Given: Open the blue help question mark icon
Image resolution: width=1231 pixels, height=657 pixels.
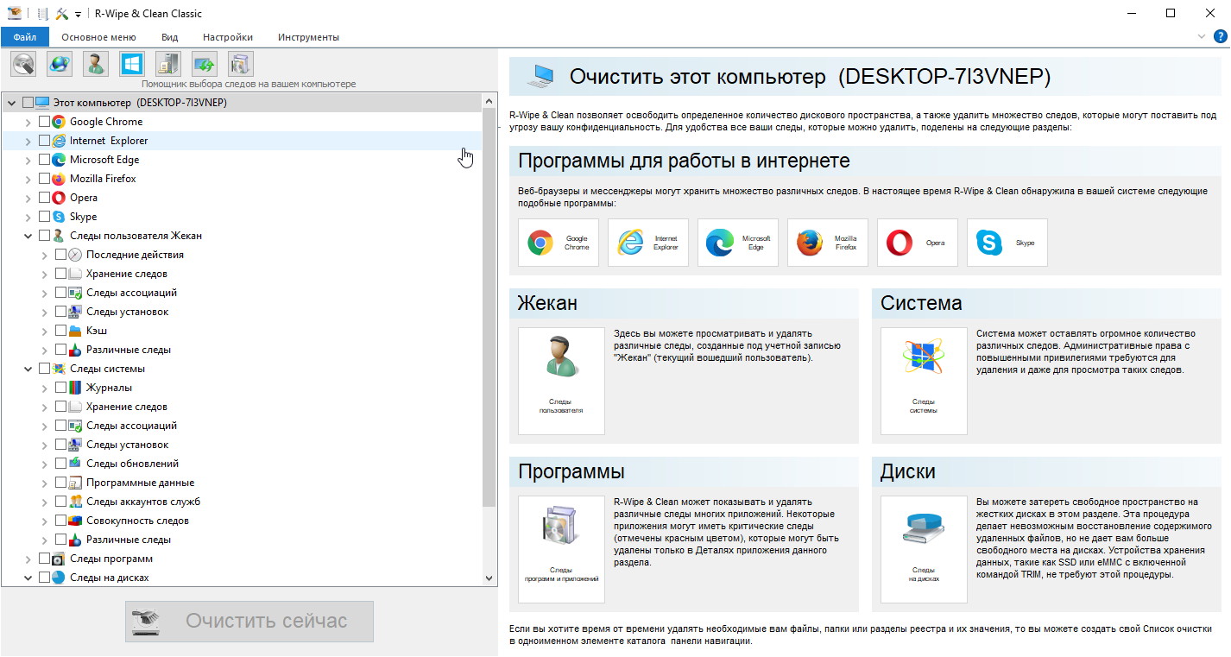Looking at the screenshot, I should click(1220, 36).
